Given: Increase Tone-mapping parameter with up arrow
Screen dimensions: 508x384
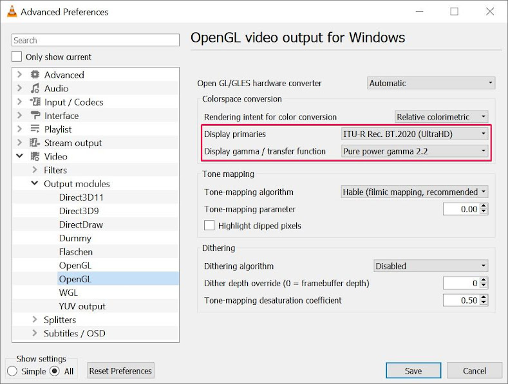Looking at the screenshot, I should [x=484, y=206].
